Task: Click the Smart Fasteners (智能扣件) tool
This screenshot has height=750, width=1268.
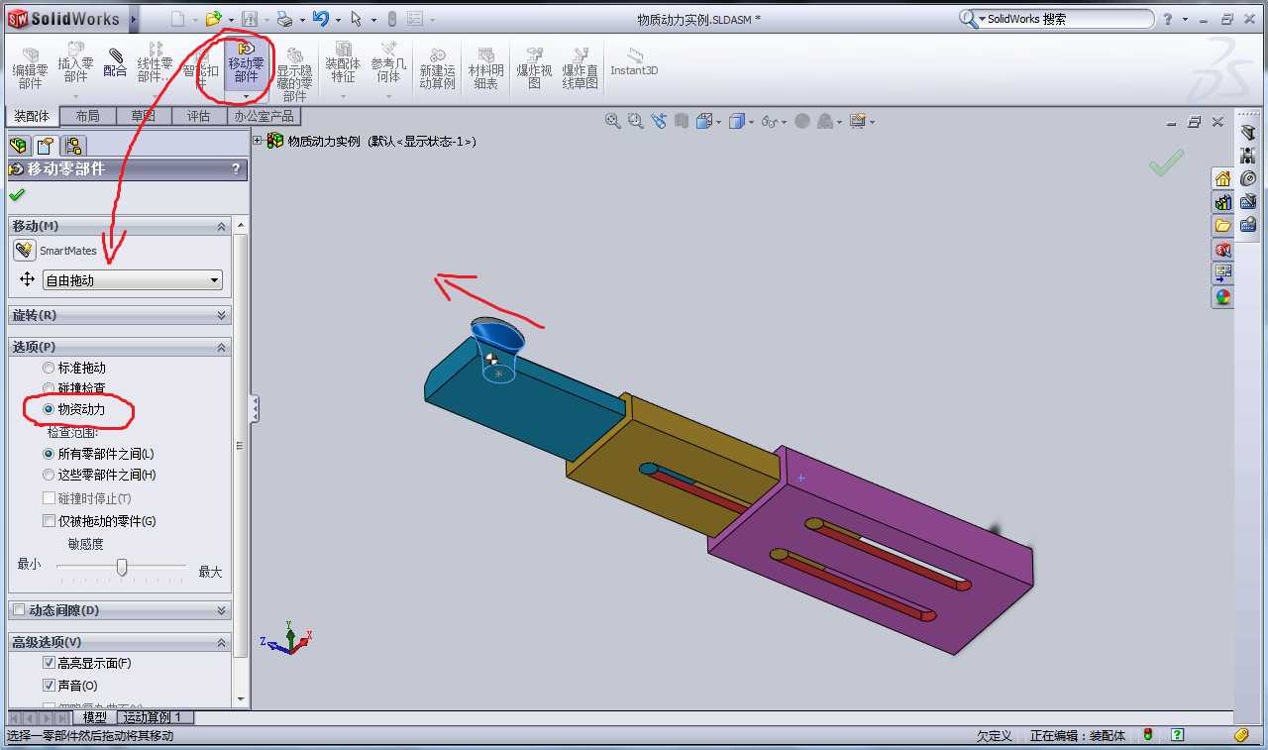Action: 201,65
